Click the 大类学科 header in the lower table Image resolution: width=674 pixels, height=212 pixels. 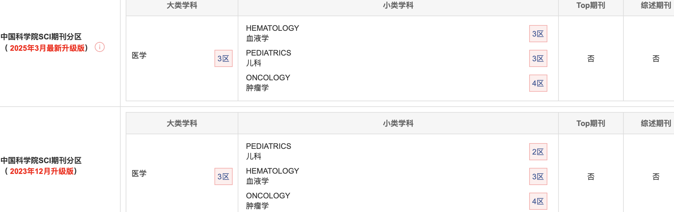[x=182, y=123]
